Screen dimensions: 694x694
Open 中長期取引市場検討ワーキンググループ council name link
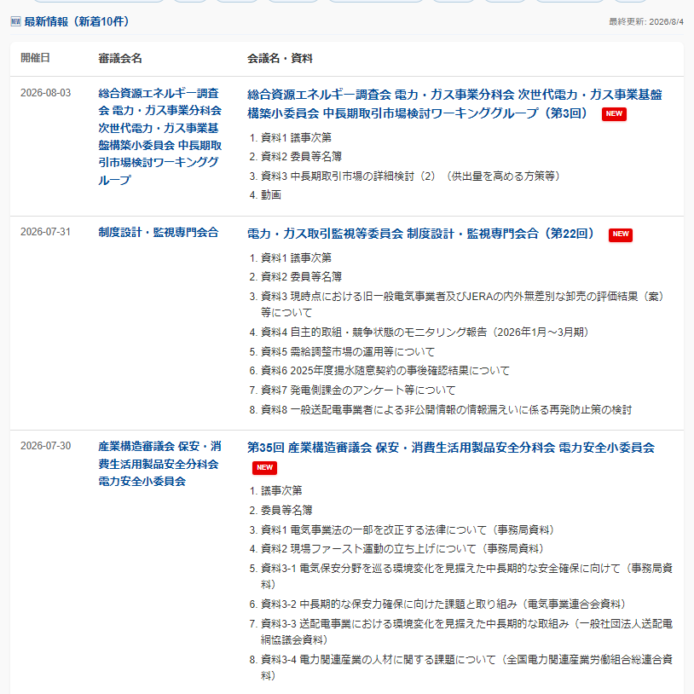[159, 136]
